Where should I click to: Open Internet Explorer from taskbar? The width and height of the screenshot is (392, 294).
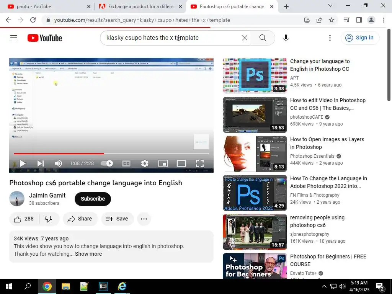point(122,286)
